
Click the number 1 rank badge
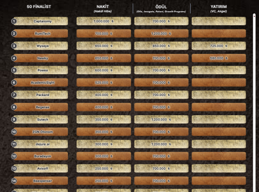pos(14,21)
